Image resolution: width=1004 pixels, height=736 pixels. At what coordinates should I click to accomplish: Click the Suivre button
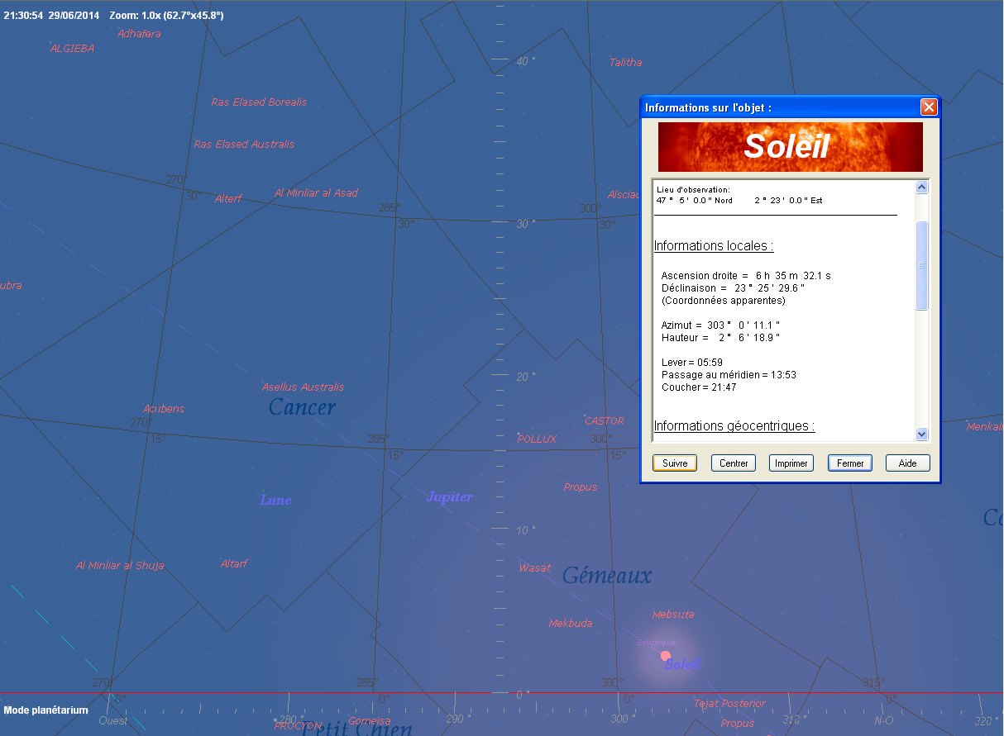point(675,463)
